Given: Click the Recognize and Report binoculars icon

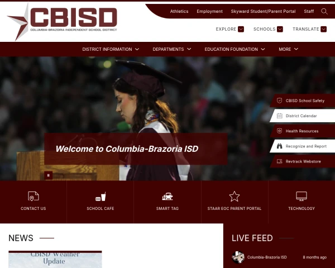Looking at the screenshot, I should click(x=279, y=146).
